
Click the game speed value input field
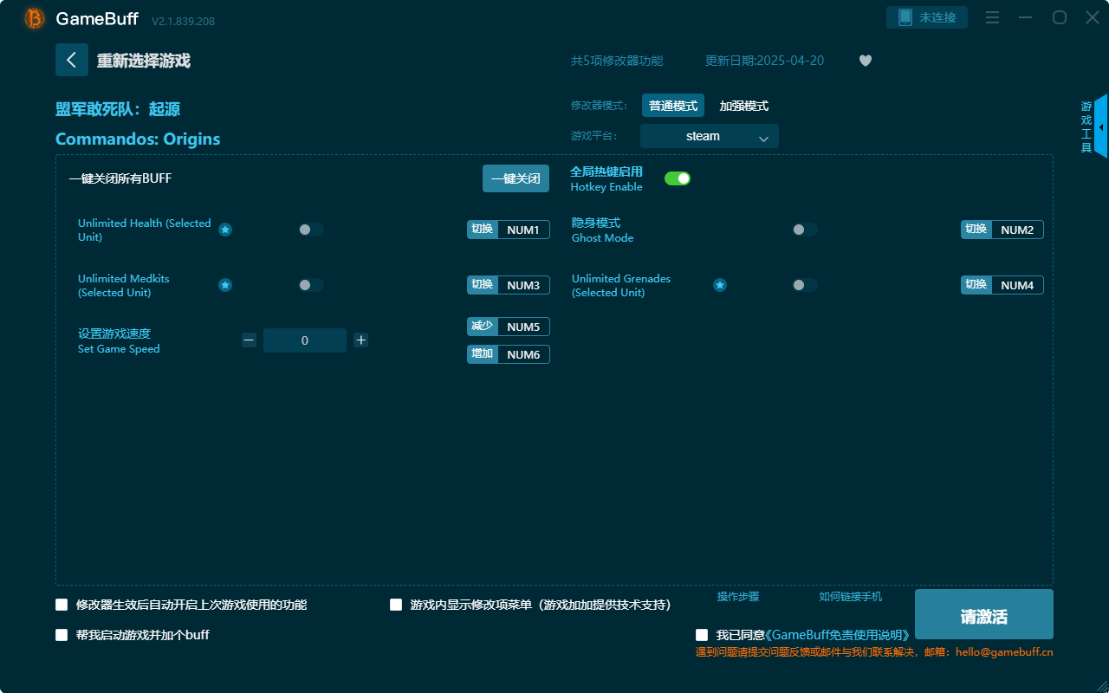tap(305, 340)
